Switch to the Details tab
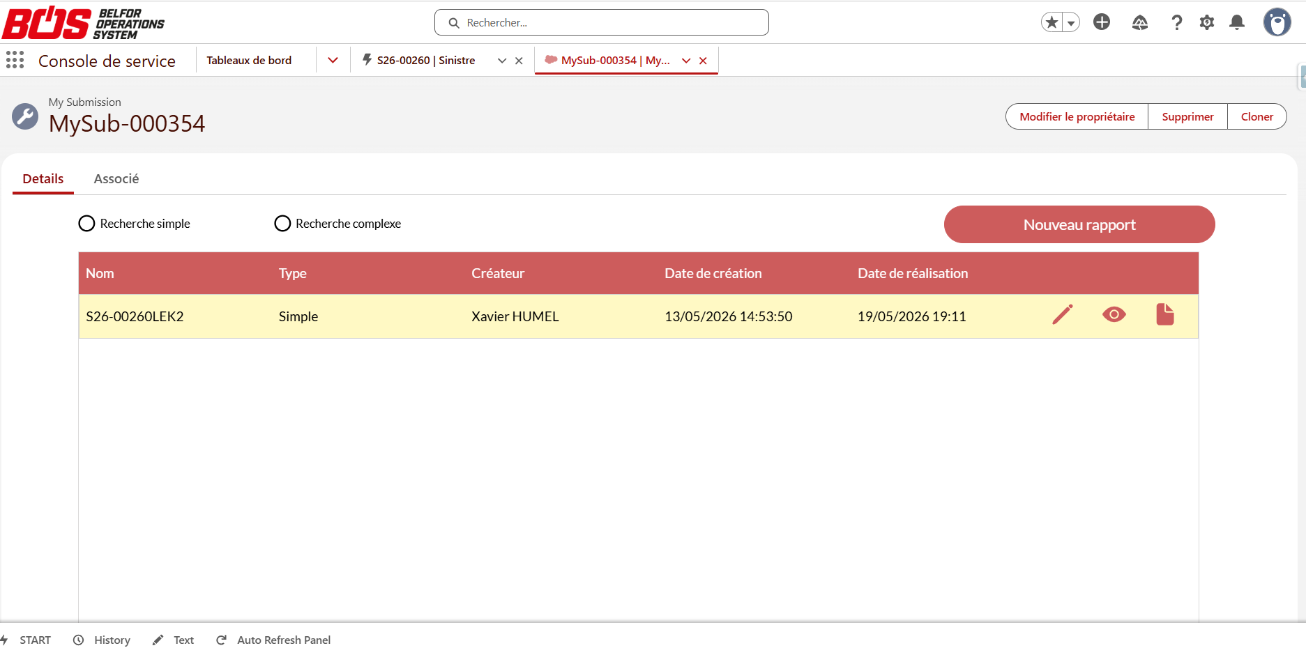Screen dimensions: 1306x655 tap(43, 179)
